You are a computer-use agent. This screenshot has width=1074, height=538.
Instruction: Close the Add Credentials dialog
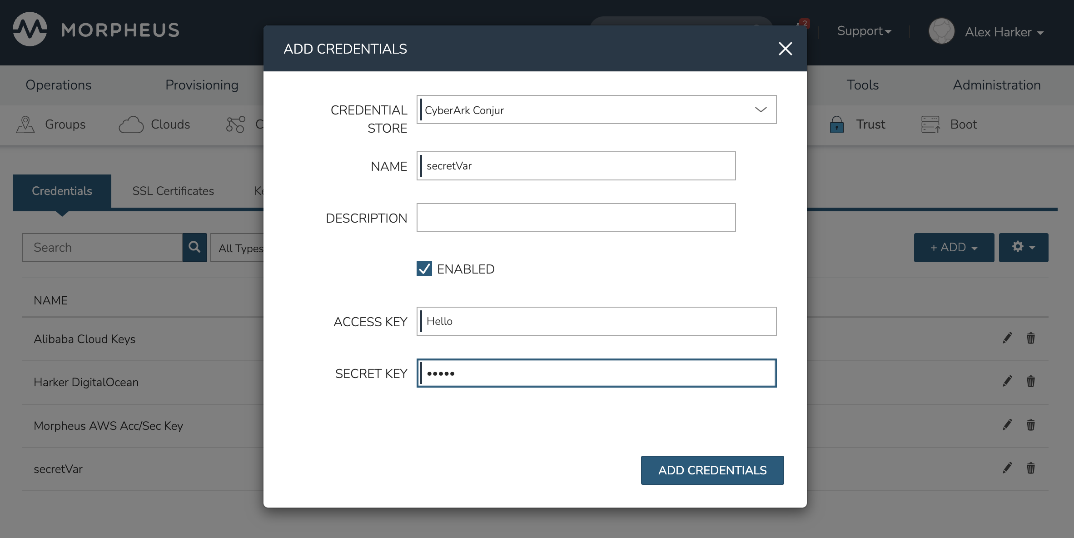click(785, 49)
